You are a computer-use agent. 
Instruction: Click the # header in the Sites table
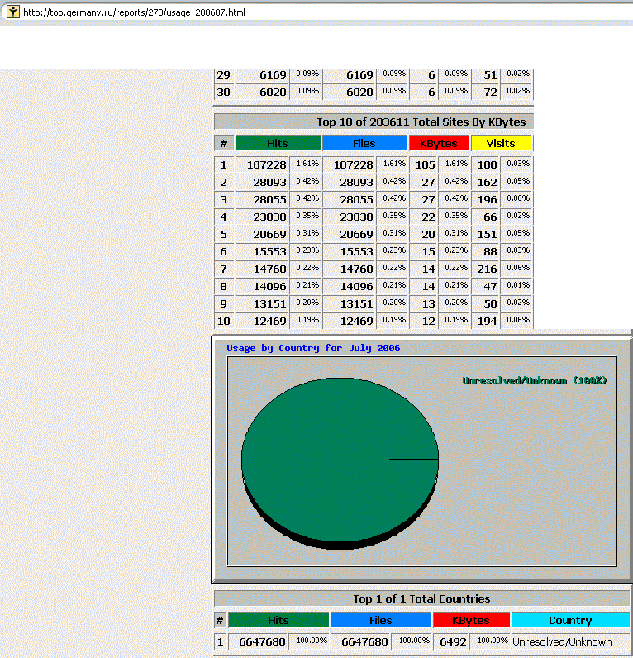pos(224,143)
